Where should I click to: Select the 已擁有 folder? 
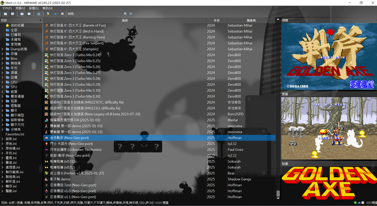tap(13, 35)
